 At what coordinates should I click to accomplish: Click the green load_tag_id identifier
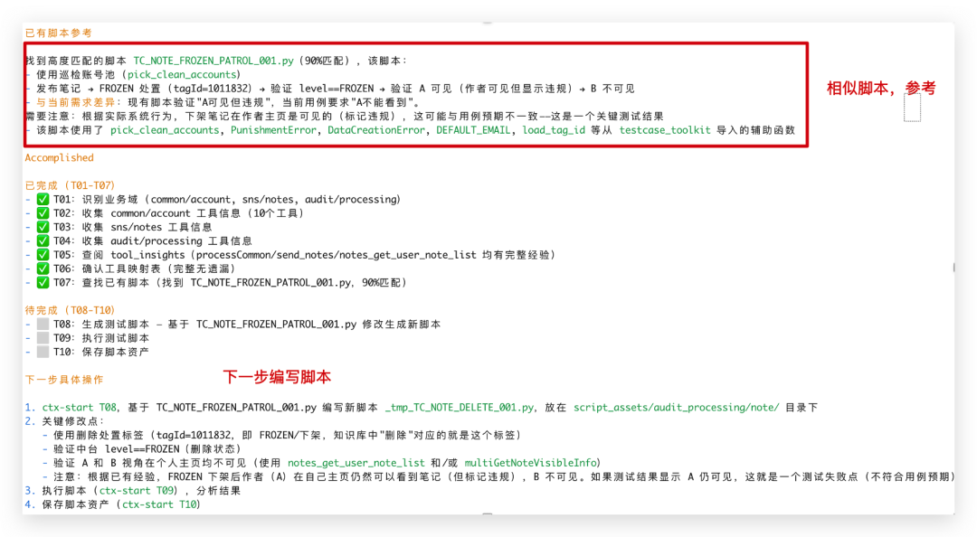pyautogui.click(x=554, y=130)
